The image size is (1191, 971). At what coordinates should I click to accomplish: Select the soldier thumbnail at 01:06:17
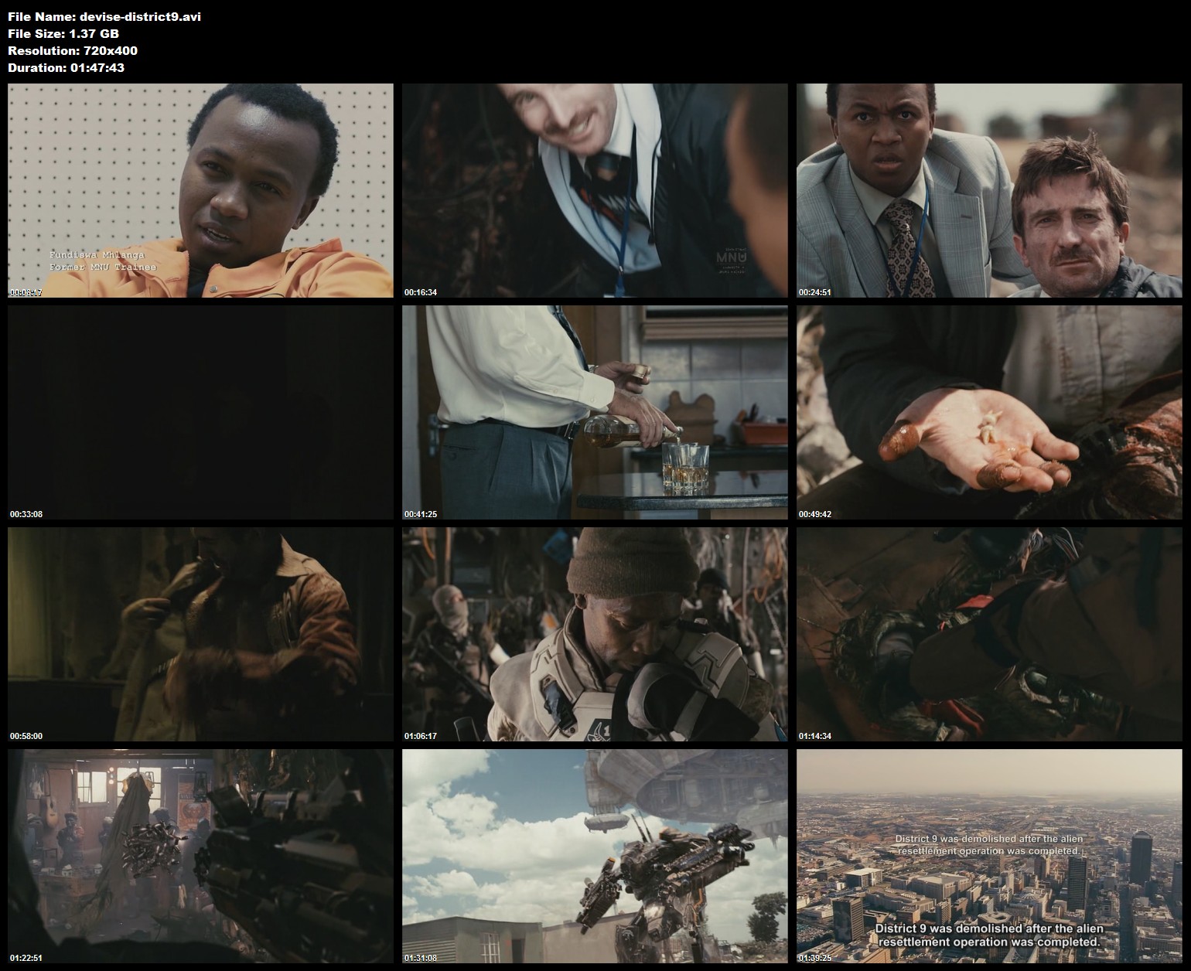click(x=595, y=635)
